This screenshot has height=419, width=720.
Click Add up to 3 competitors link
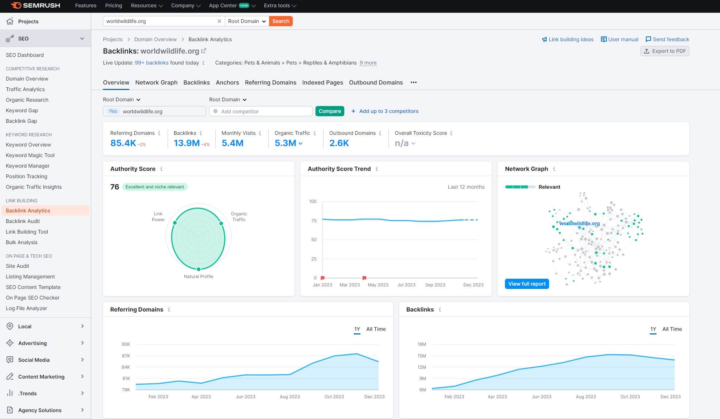tap(385, 111)
